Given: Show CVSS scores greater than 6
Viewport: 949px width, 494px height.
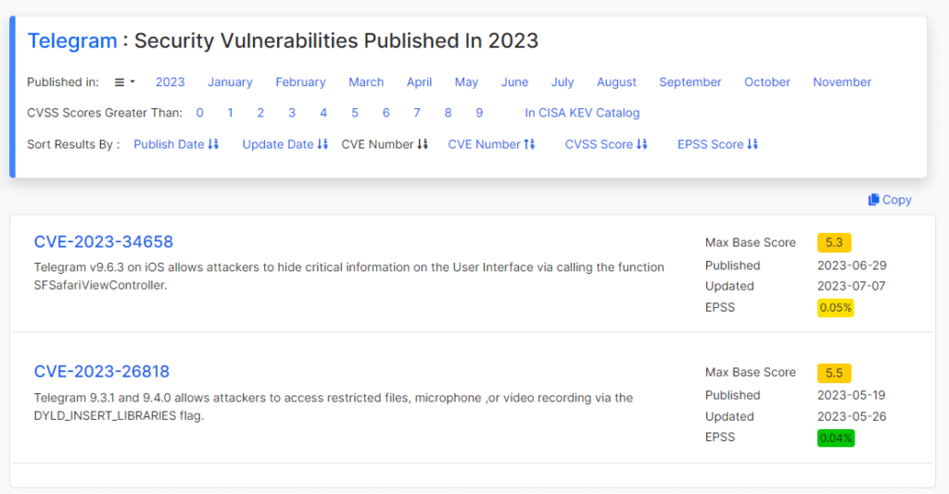Looking at the screenshot, I should (x=386, y=113).
